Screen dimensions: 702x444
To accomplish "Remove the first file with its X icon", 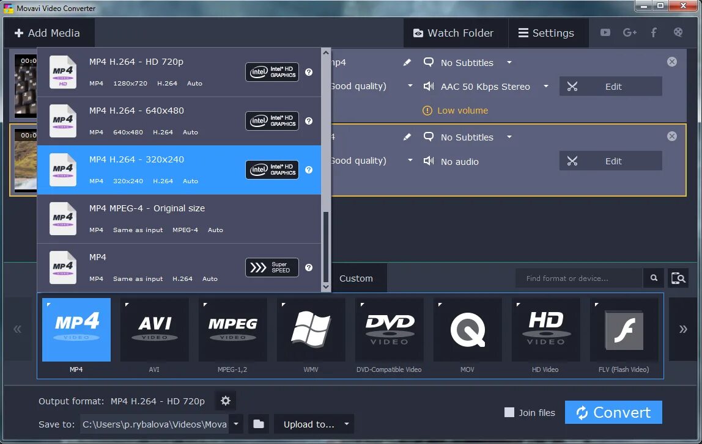I will pyautogui.click(x=671, y=62).
